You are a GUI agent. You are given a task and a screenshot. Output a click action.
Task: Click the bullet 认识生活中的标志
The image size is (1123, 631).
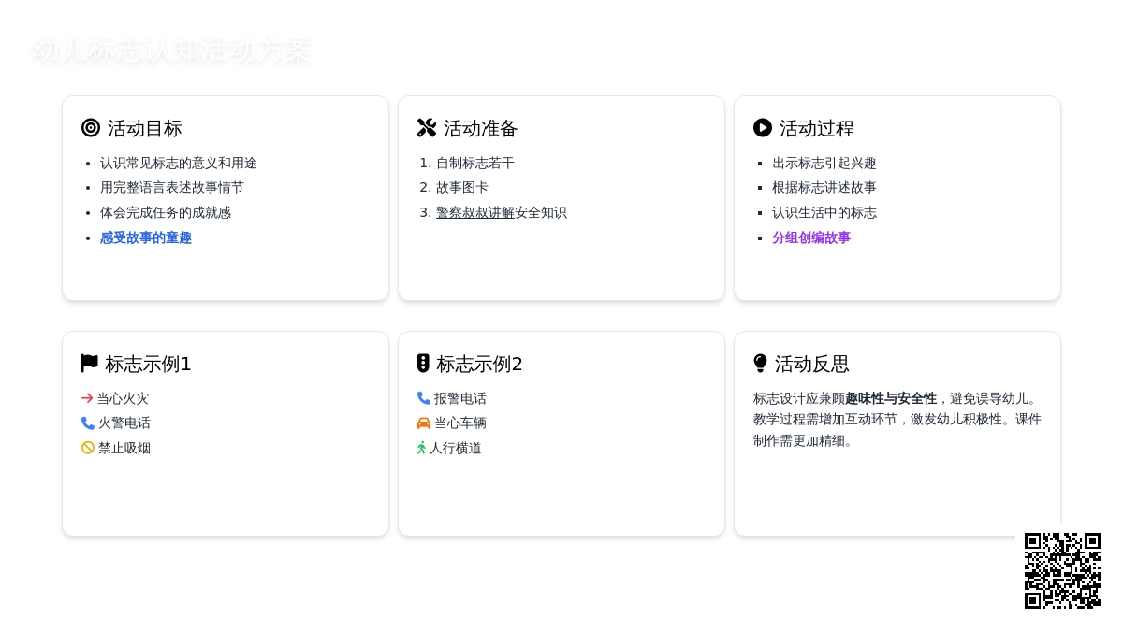(824, 212)
